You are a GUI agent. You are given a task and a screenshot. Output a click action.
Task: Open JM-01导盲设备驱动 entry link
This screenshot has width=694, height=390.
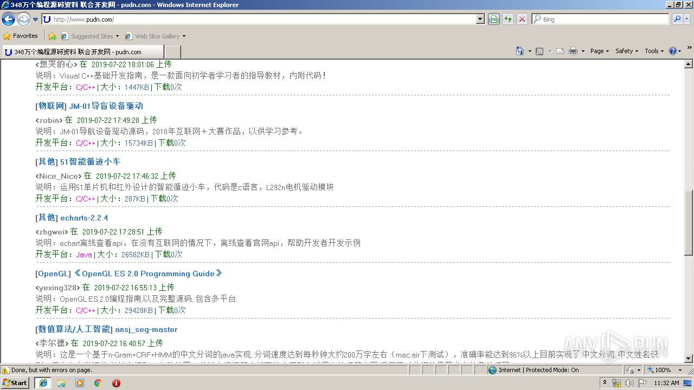106,106
